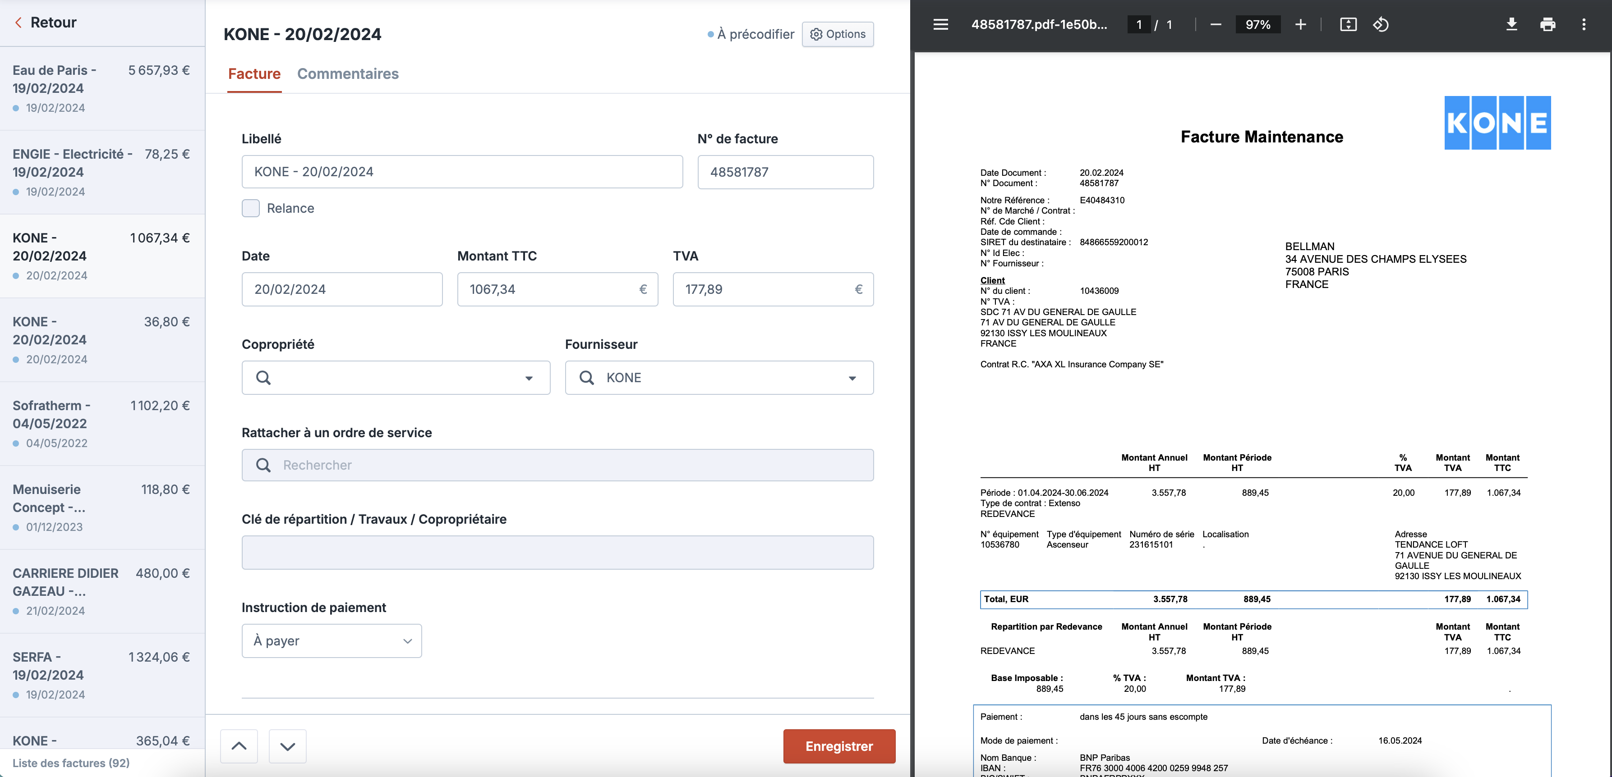
Task: Click the TVA amount input field
Action: [x=773, y=289]
